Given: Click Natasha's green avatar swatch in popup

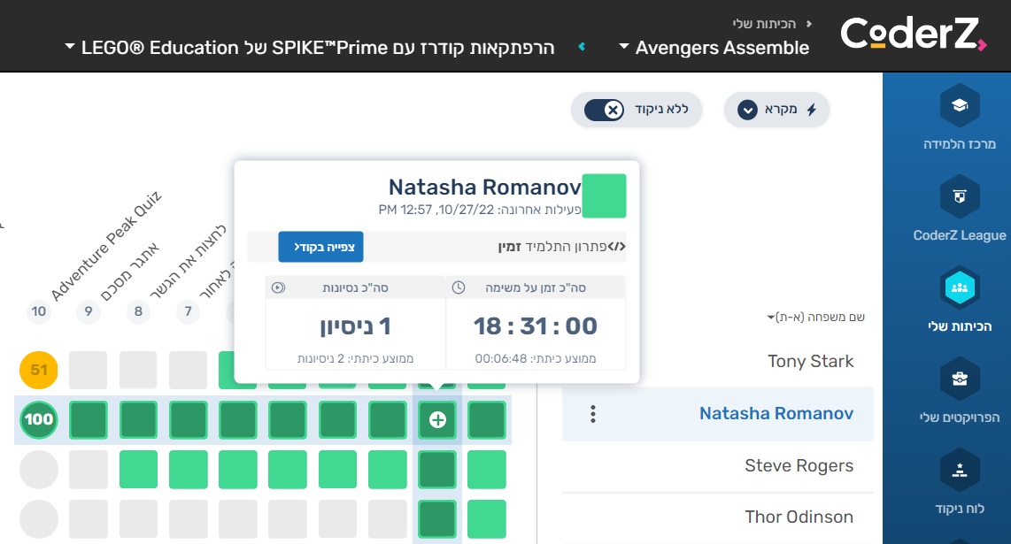Looking at the screenshot, I should click(605, 195).
